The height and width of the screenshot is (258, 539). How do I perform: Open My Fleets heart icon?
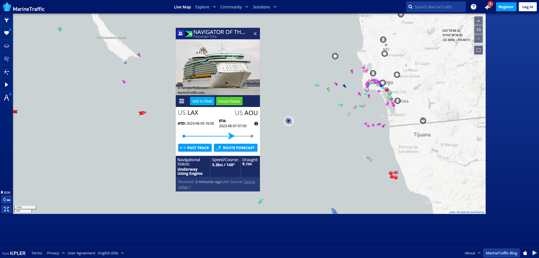click(6, 33)
